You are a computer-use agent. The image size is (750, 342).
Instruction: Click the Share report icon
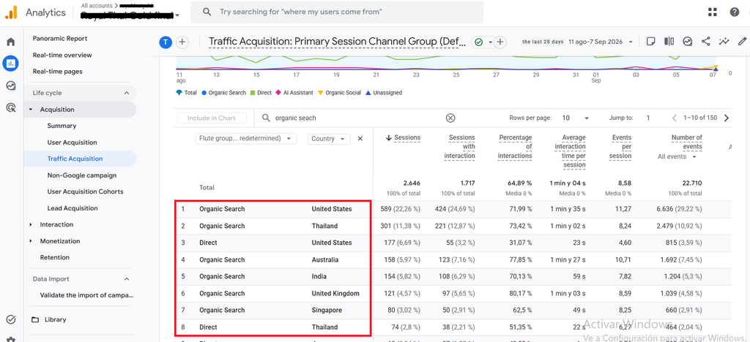click(x=705, y=42)
